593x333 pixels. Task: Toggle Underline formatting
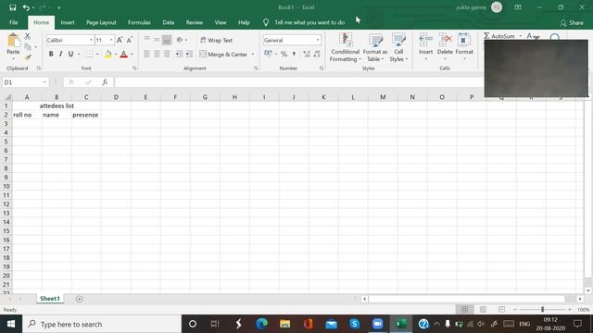tap(70, 54)
